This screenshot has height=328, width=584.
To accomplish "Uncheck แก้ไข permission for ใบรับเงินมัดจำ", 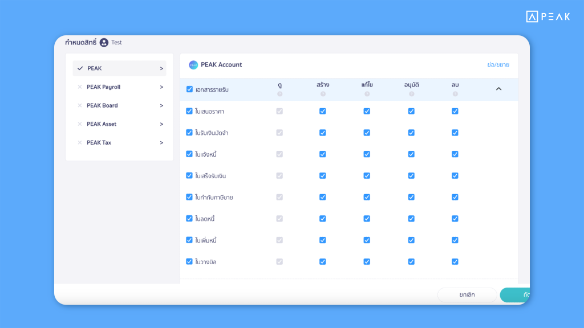I will pyautogui.click(x=367, y=133).
